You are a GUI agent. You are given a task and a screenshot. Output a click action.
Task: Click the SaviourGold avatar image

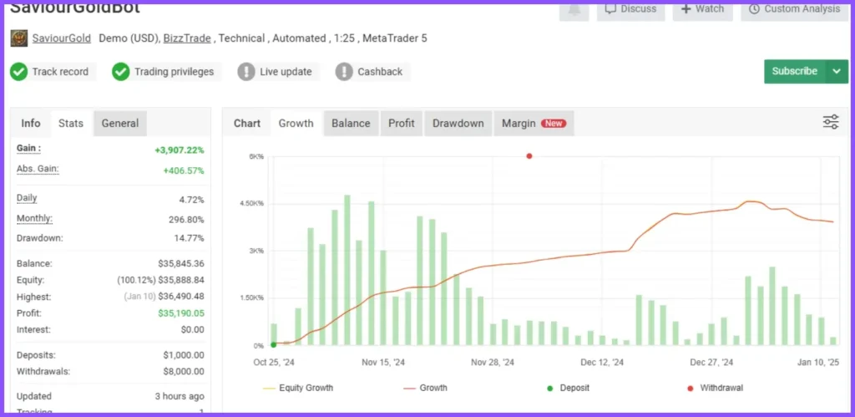pyautogui.click(x=18, y=38)
